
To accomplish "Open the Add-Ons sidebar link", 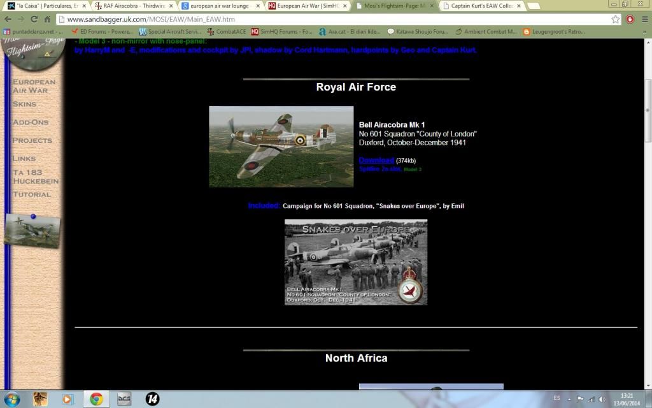I will [31, 122].
